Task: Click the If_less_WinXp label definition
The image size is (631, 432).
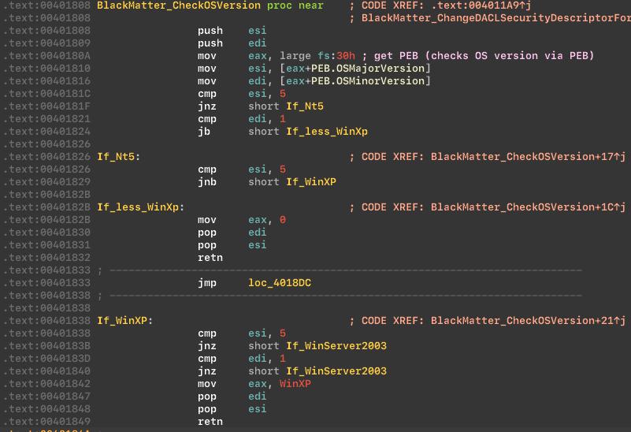Action: pyautogui.click(x=138, y=207)
